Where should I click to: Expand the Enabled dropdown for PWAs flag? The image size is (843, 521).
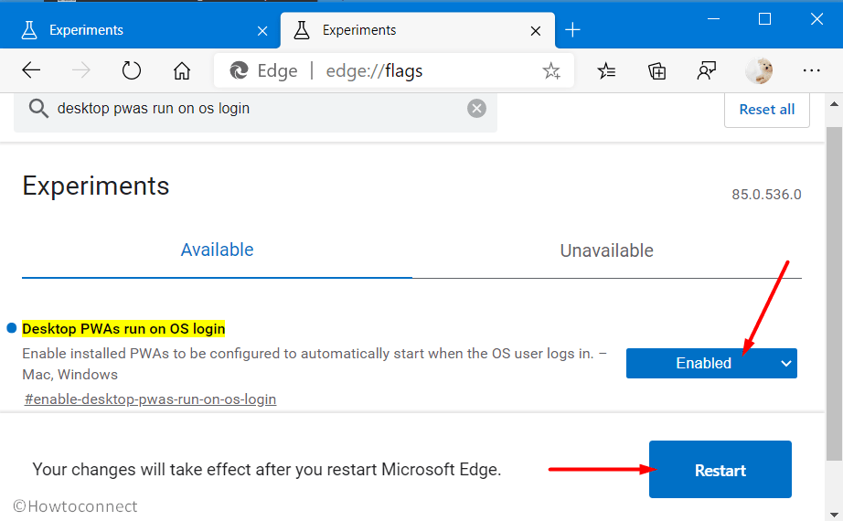coord(710,364)
